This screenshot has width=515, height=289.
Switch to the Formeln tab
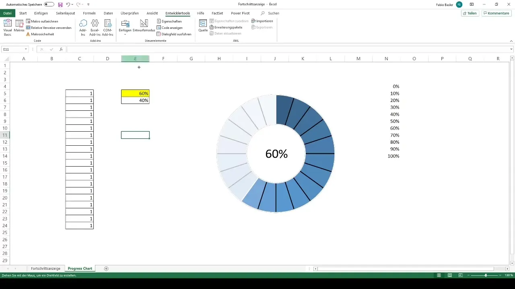tap(89, 13)
